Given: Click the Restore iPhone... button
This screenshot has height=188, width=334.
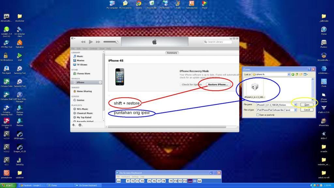Looking at the screenshot, I should tap(218, 85).
